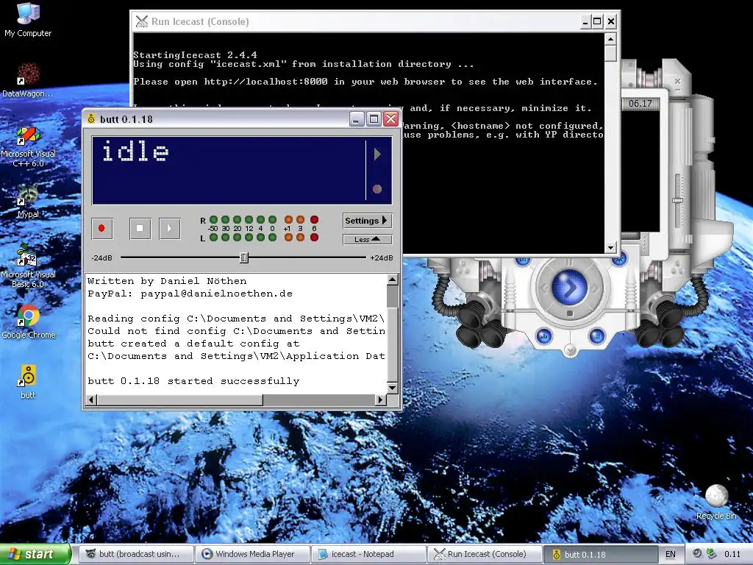753x565 pixels.
Task: Click the small play indicator in the butt display
Action: click(377, 154)
